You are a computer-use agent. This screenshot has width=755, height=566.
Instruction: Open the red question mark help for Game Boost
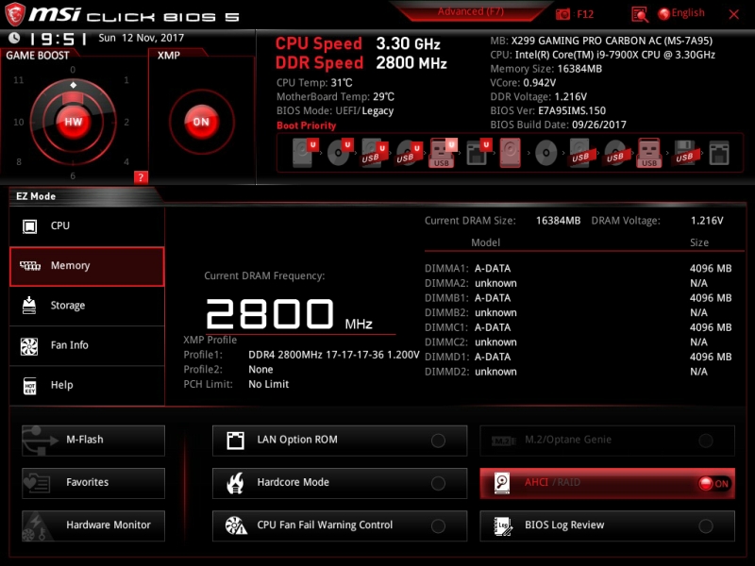pyautogui.click(x=141, y=177)
